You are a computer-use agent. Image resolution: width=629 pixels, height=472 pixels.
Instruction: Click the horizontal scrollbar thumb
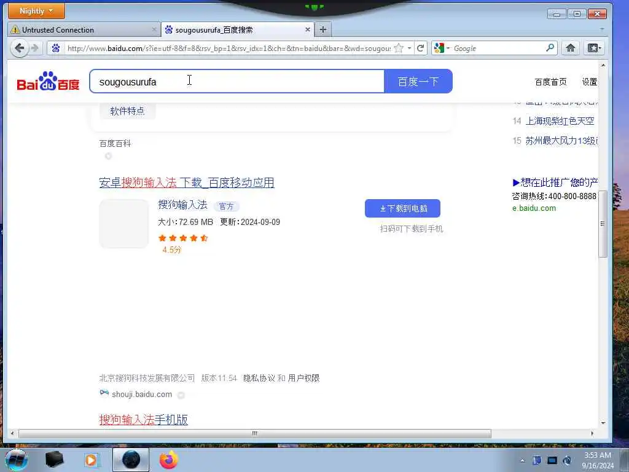click(x=255, y=433)
